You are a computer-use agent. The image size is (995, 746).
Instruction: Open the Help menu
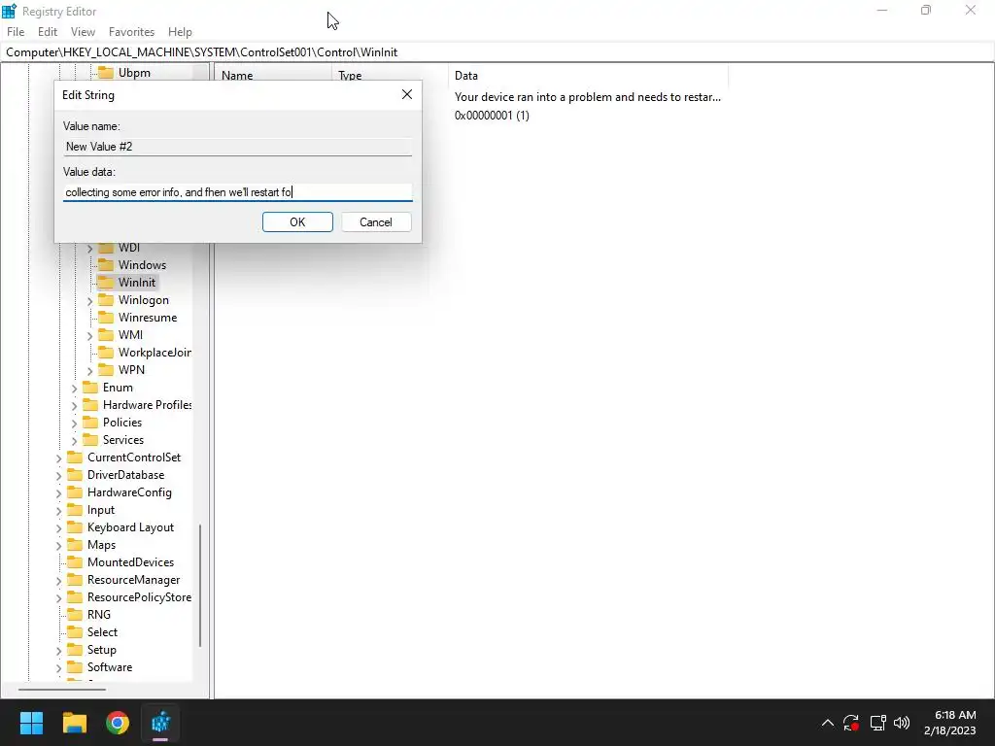point(180,32)
